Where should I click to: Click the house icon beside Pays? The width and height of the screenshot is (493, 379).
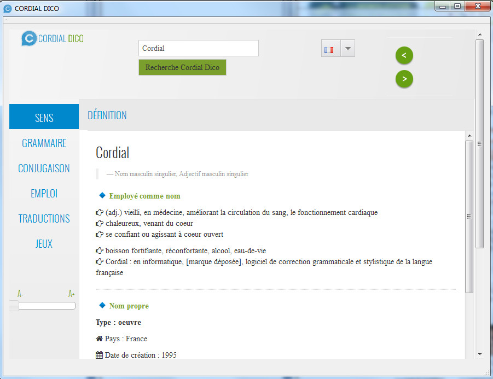(x=100, y=339)
